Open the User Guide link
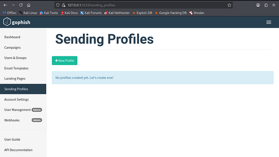Image resolution: width=279 pixels, height=157 pixels. click(23, 139)
